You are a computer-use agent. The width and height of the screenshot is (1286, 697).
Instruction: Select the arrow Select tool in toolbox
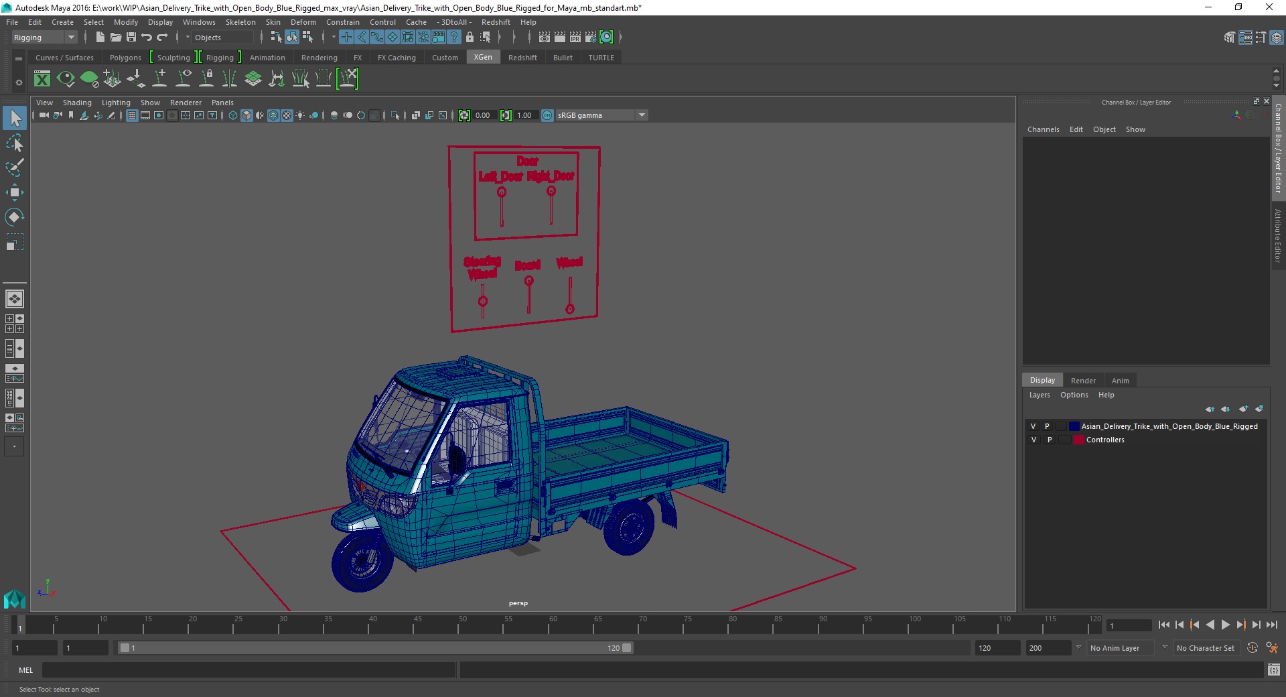coord(14,118)
